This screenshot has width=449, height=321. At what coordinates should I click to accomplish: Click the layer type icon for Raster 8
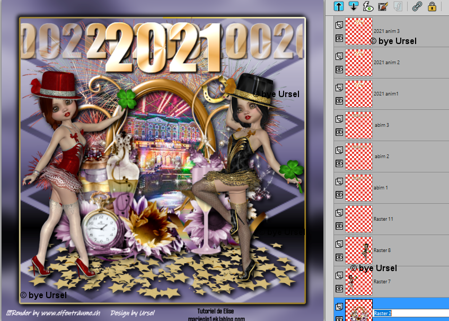[x=339, y=244]
